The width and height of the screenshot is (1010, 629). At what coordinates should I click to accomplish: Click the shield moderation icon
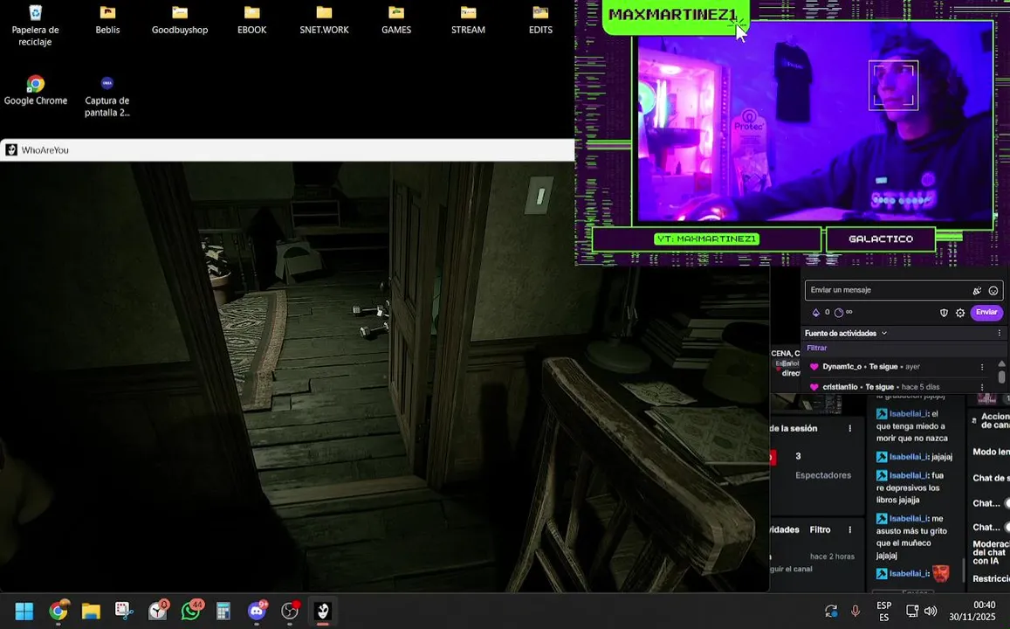944,313
